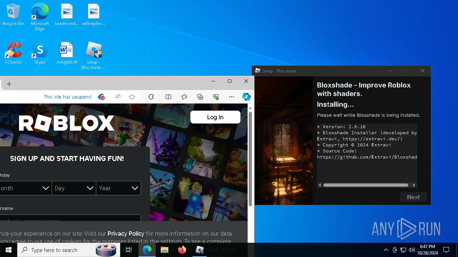Open network status tray icon
Image resolution: width=458 pixels, height=257 pixels.
pos(403,250)
